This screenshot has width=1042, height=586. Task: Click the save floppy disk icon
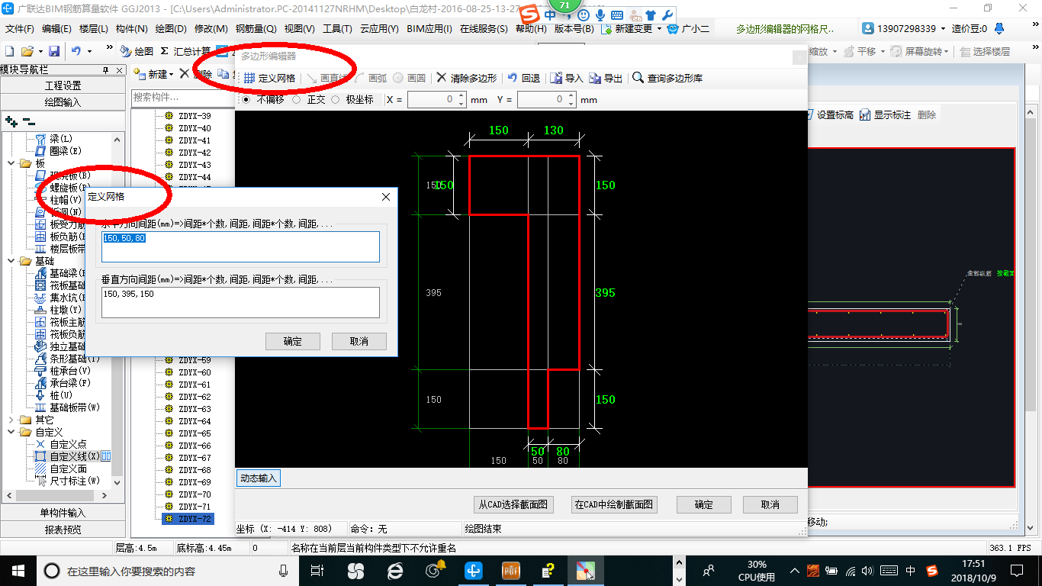(x=54, y=51)
